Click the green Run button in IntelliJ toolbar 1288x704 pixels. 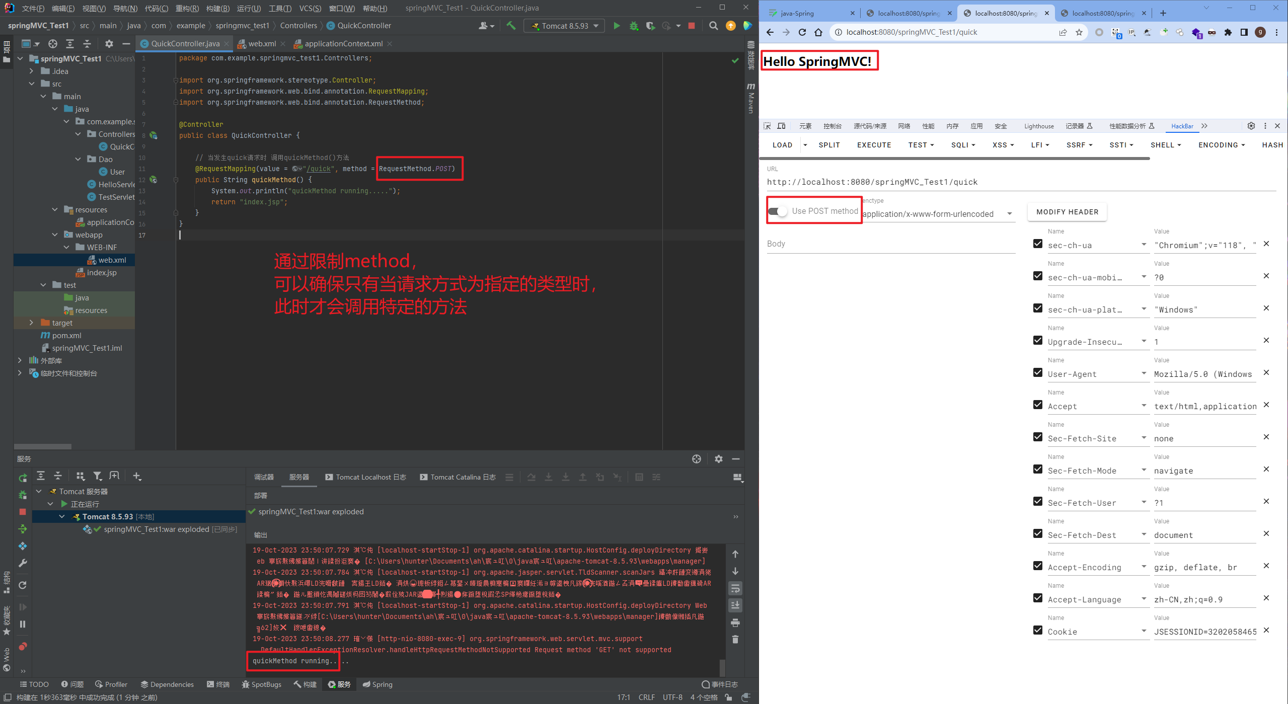coord(616,26)
